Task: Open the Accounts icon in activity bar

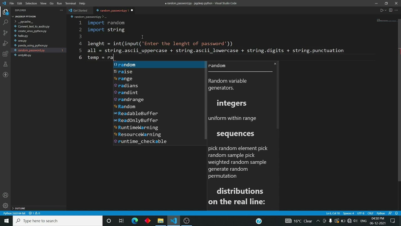Action: coord(5,195)
